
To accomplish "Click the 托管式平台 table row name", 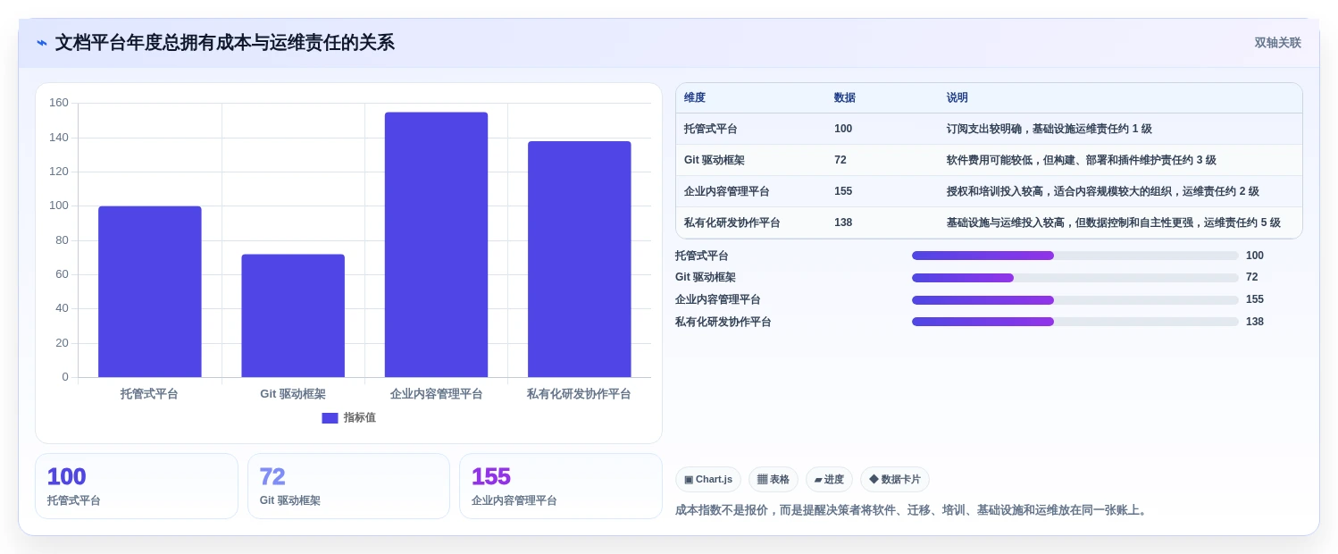I will pyautogui.click(x=711, y=129).
